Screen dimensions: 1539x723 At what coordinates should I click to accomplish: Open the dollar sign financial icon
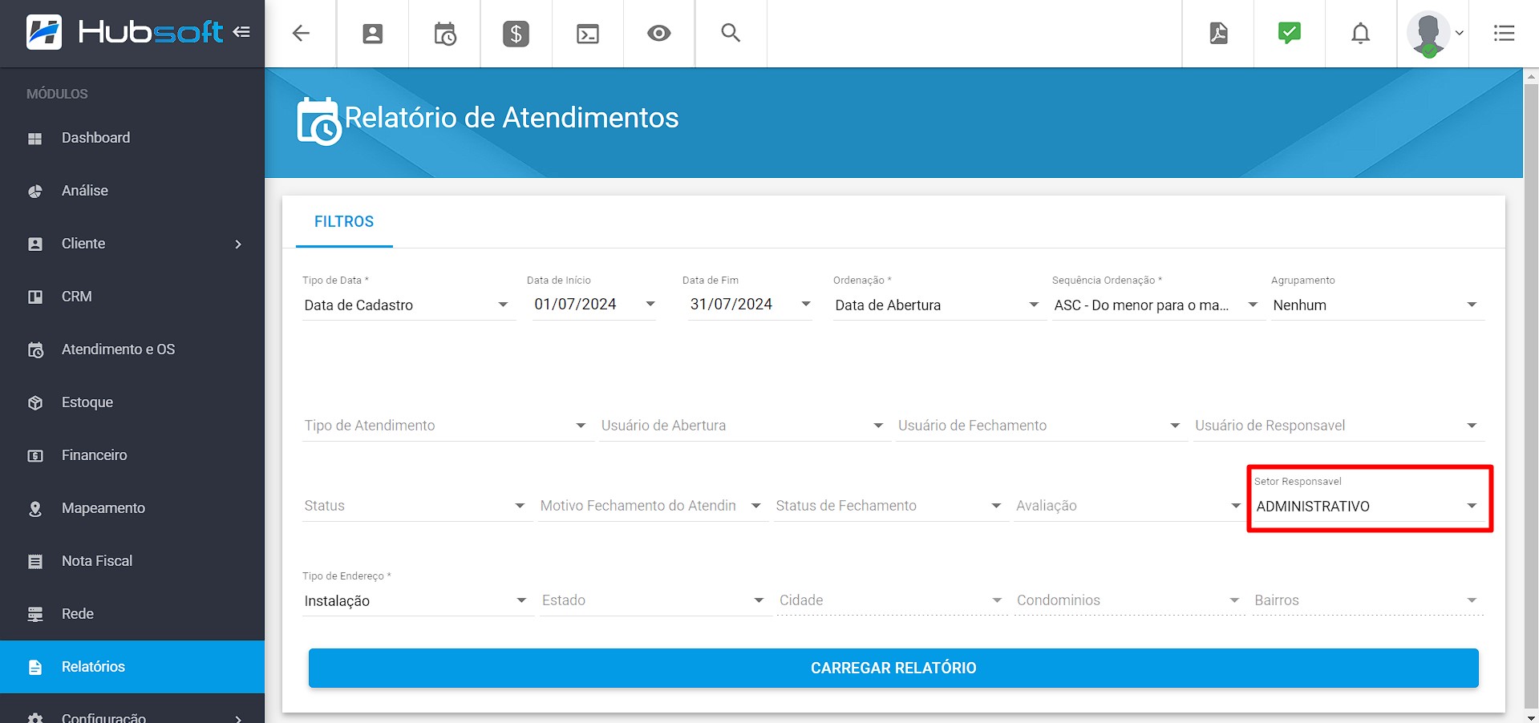pos(516,34)
